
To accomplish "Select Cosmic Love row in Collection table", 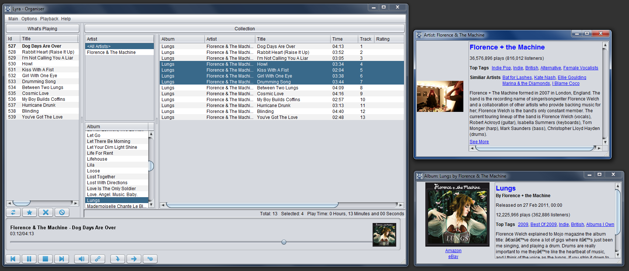I will (282, 94).
